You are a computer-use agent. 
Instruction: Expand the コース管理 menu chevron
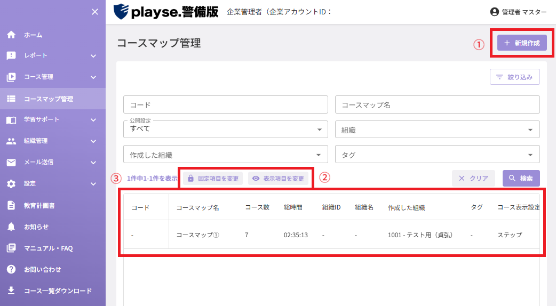93,77
